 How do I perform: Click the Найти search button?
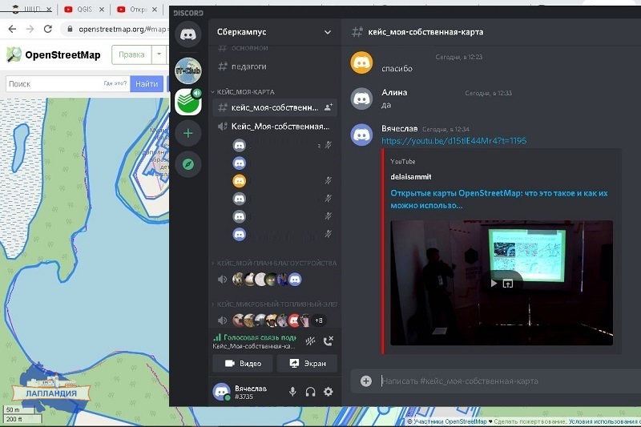(x=147, y=84)
